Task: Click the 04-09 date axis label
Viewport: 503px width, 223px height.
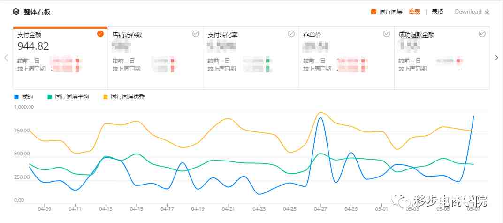Action: 44,209
